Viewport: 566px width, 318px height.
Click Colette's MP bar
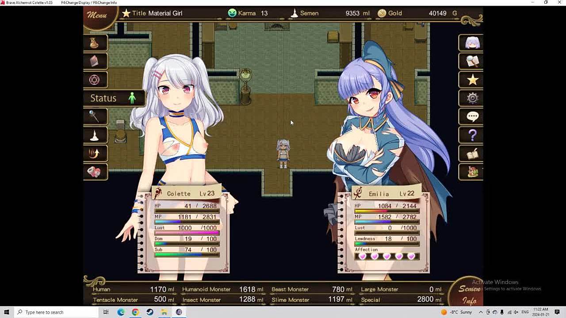point(186,222)
